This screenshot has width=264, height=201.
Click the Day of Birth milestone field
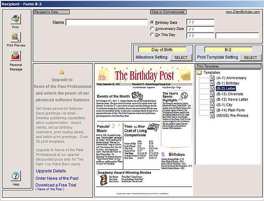162,50
